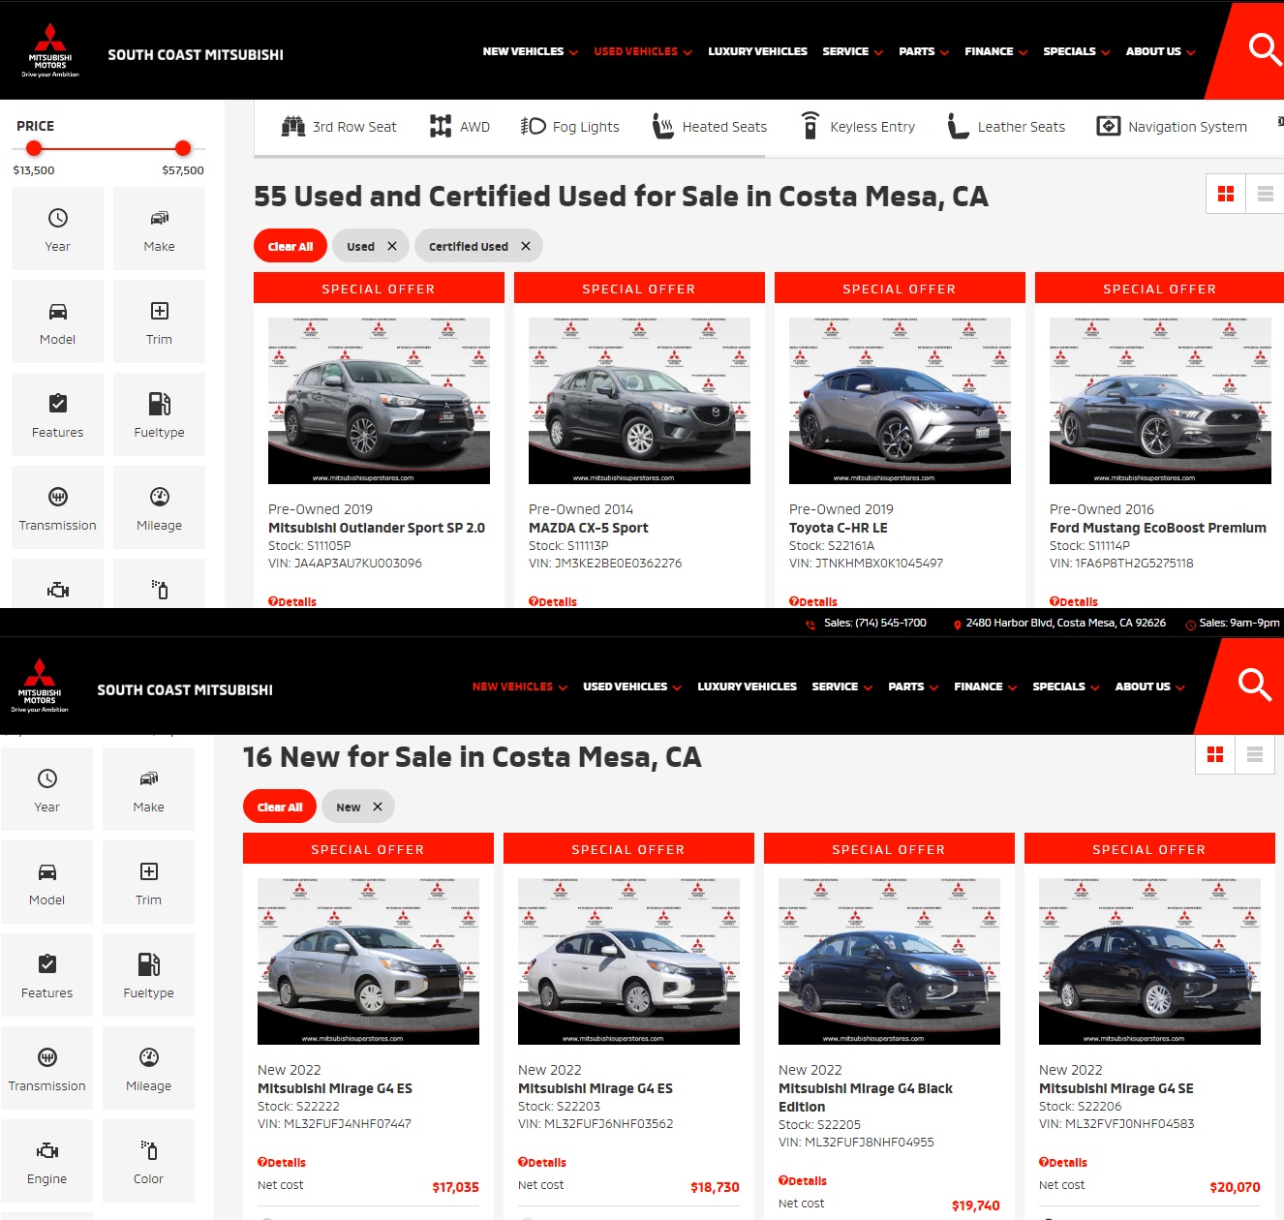Expand Used Vehicles menu in lower header
This screenshot has height=1220, width=1284.
pyautogui.click(x=632, y=686)
